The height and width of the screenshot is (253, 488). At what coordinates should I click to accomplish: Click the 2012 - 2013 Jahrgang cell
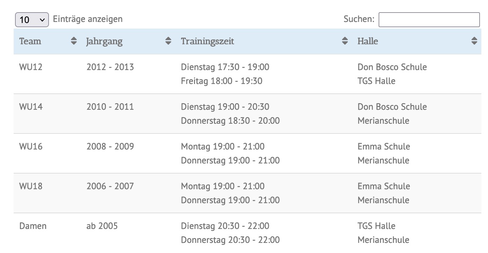click(110, 67)
